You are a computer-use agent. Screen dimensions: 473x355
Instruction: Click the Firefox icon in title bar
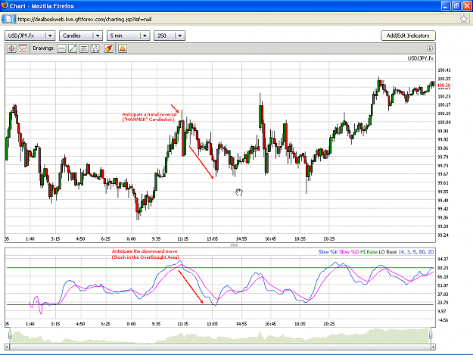pyautogui.click(x=5, y=6)
